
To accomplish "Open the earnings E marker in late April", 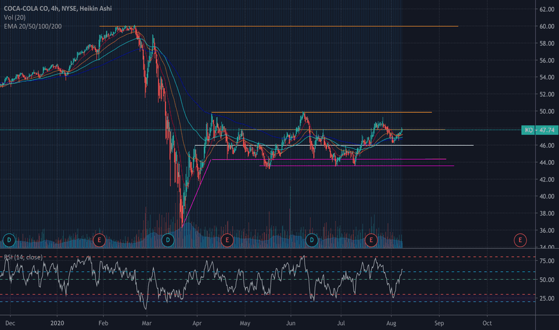I will click(x=227, y=240).
